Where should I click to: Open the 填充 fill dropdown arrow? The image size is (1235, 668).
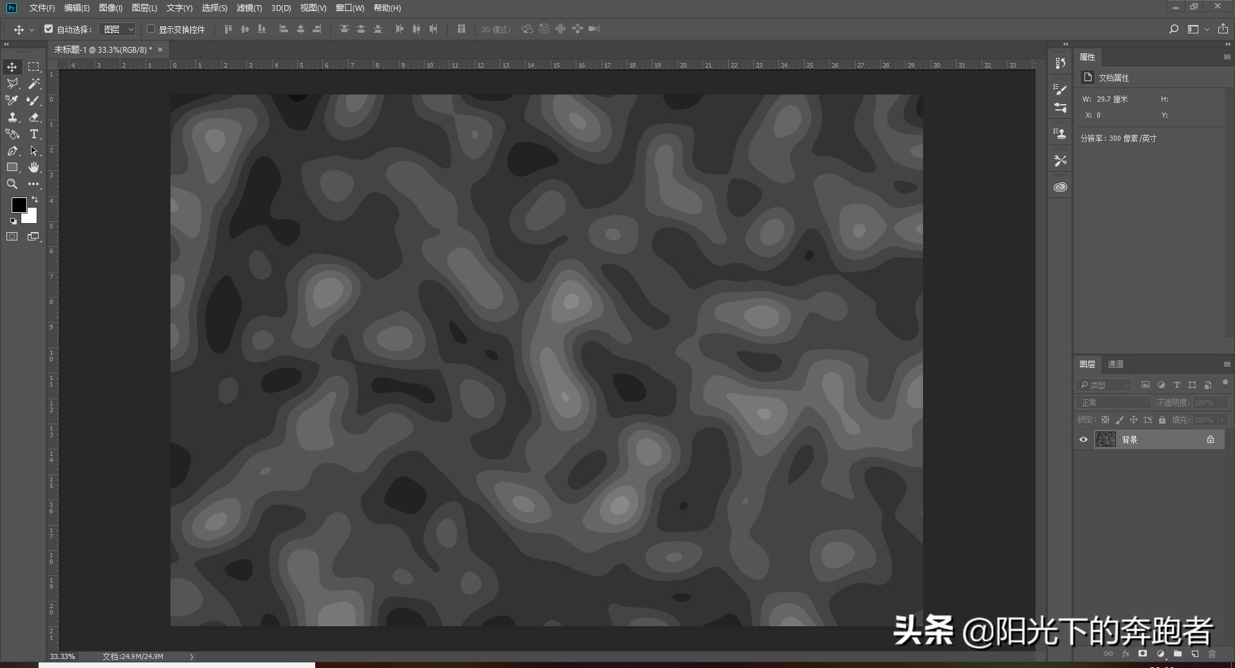coord(1223,420)
